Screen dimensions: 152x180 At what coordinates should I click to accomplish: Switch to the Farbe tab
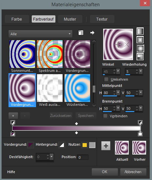click(x=17, y=19)
